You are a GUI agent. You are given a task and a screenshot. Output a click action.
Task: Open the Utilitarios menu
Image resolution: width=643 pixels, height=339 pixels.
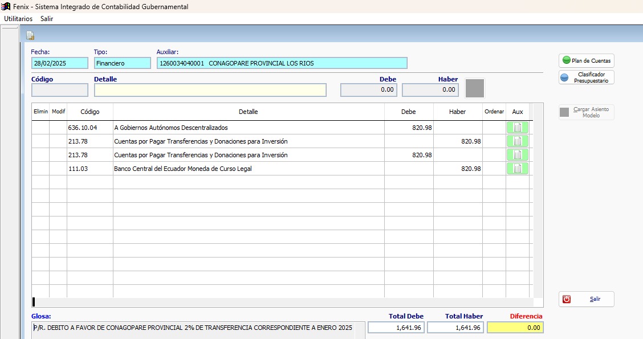point(18,19)
